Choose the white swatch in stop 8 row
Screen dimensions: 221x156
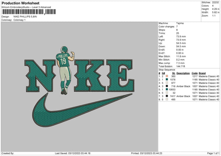click(167, 99)
